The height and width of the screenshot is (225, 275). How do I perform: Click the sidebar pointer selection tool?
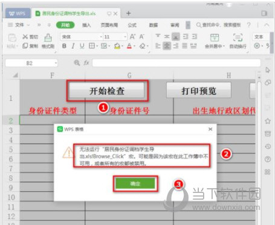click(268, 70)
